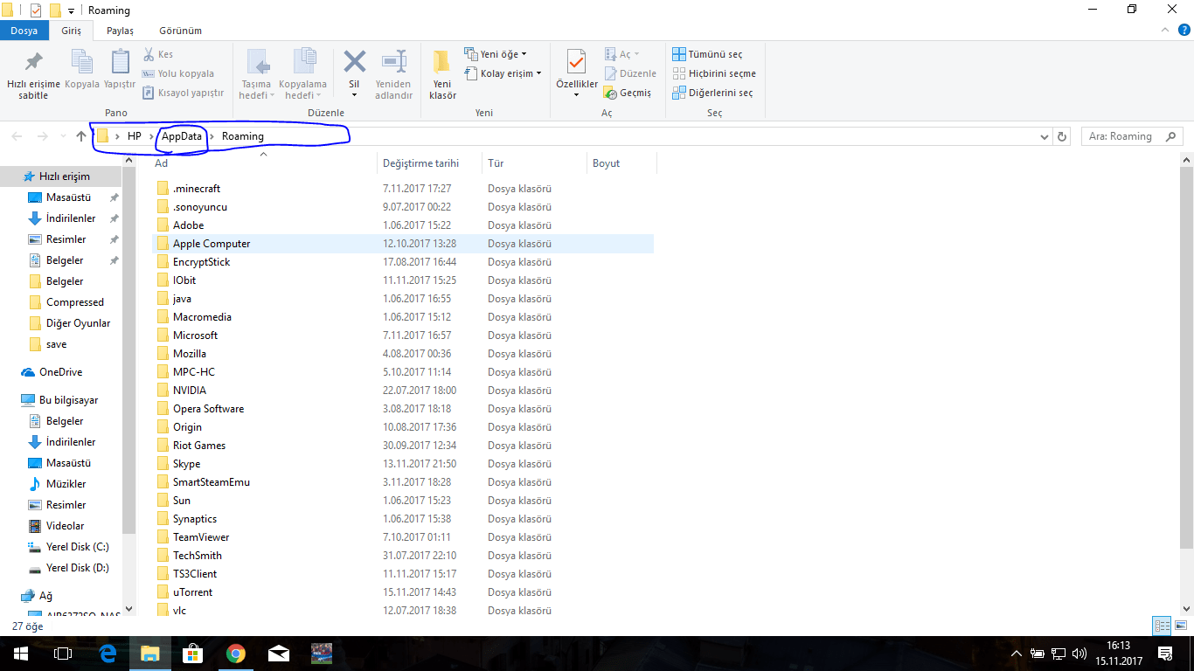This screenshot has width=1194, height=671.
Task: Select the Mozilla folder
Action: (x=190, y=354)
